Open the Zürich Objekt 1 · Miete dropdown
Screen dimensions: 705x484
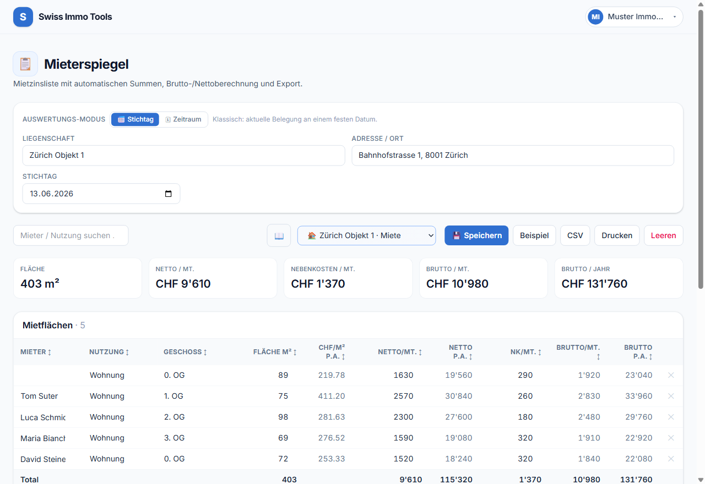click(366, 235)
